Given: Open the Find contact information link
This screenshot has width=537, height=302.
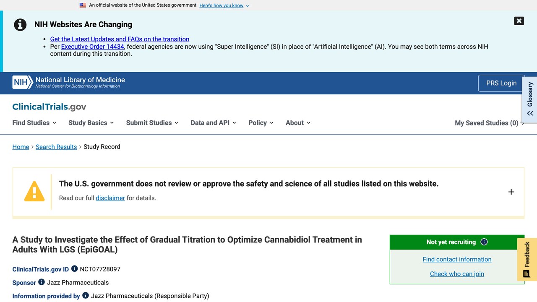Looking at the screenshot, I should [457, 259].
